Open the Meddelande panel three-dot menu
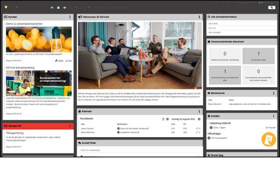Image resolution: width=280 pixels, height=193 pixels. [273, 93]
